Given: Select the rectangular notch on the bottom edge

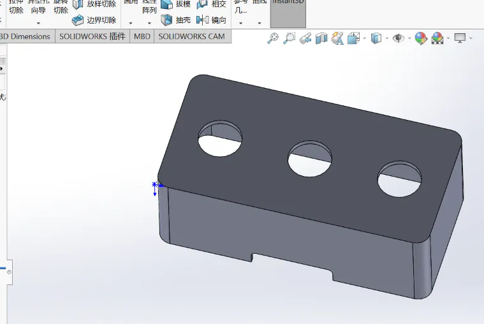Looking at the screenshot, I should (292, 265).
